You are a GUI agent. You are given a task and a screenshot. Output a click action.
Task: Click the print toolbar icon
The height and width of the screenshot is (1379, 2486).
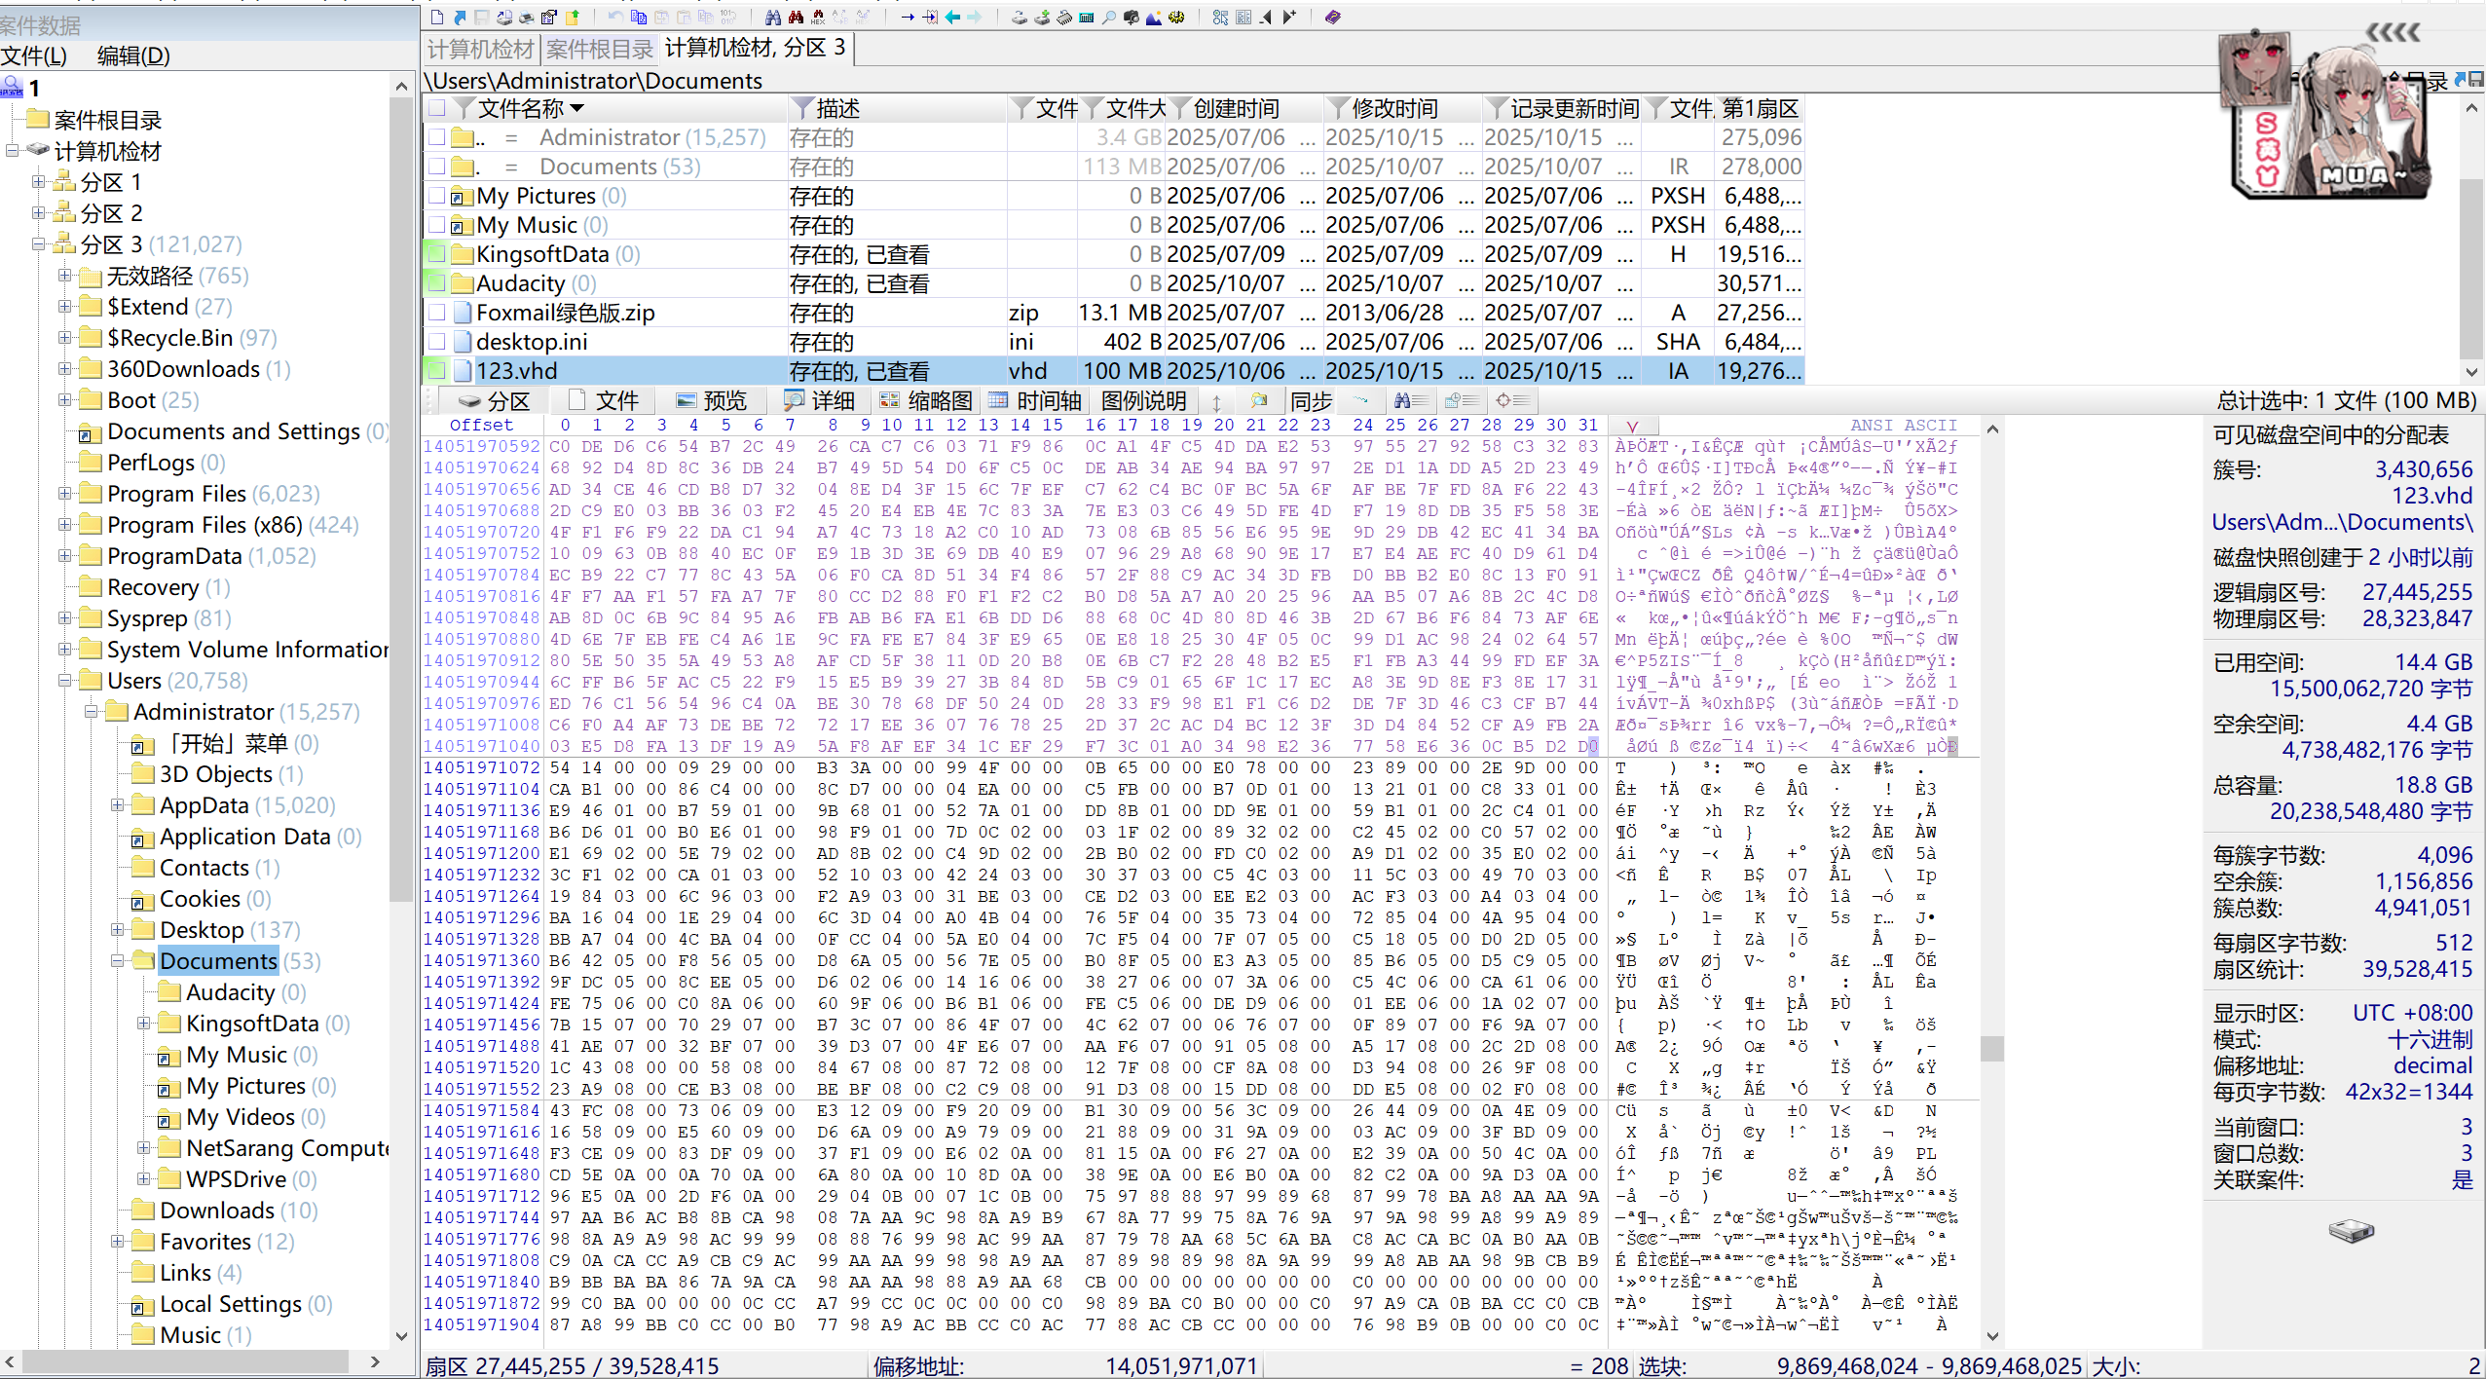526,18
